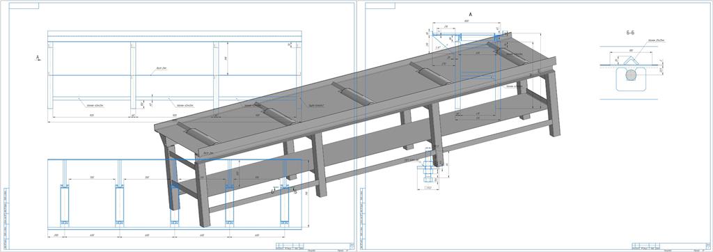Viewport: 713px width, 252px height.
Task: Click the "Б–Б" section view title
Action: (630, 32)
